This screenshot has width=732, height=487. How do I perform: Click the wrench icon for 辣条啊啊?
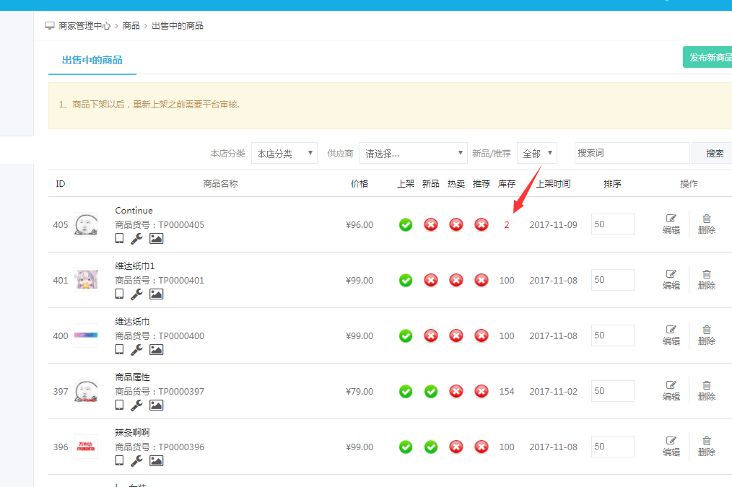(x=136, y=460)
